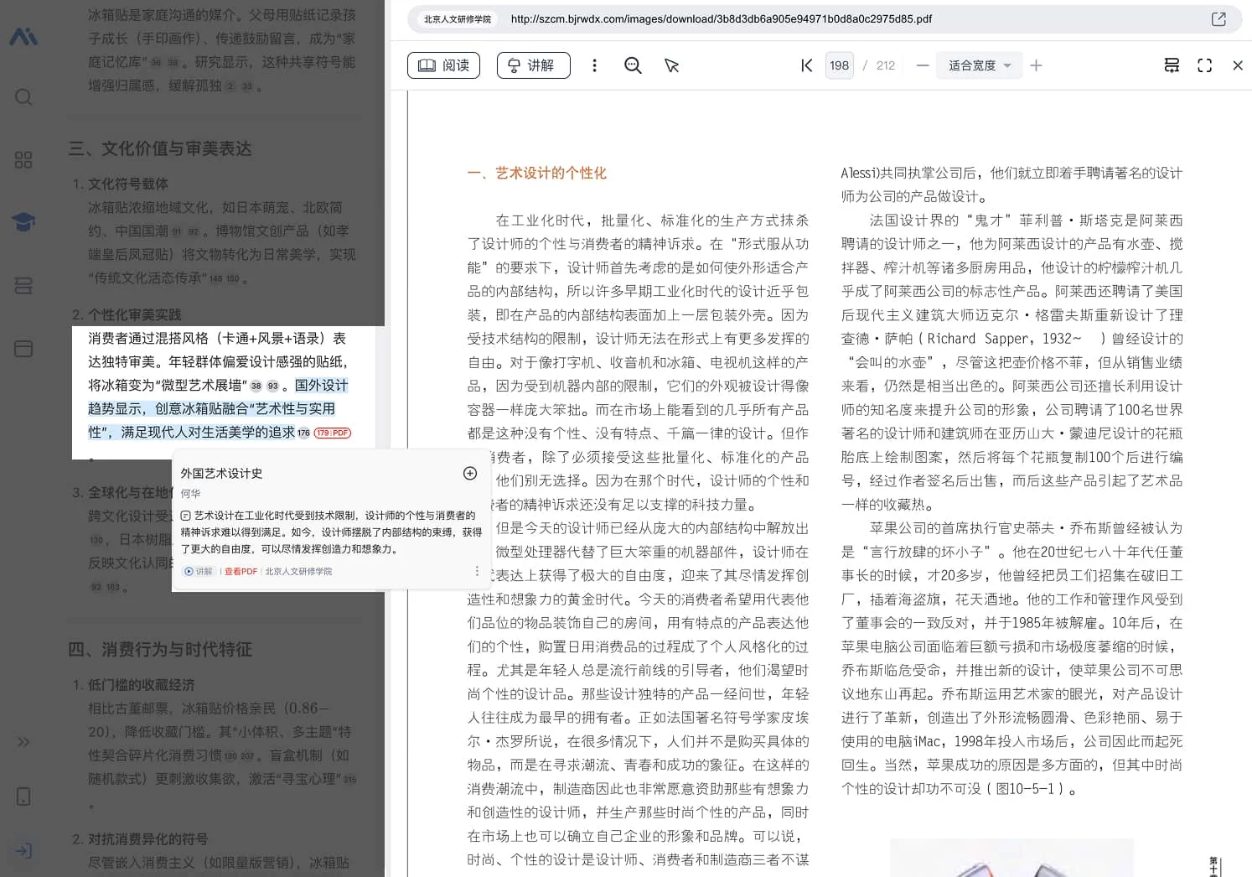Image resolution: width=1252 pixels, height=877 pixels.
Task: Open the three-dot menu in the PDF toolbar
Action: click(x=594, y=65)
